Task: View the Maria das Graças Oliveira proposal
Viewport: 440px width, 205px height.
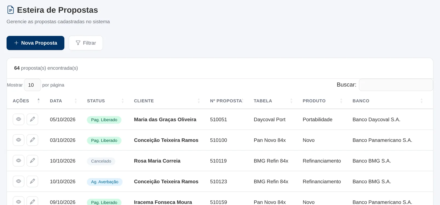Action: tap(18, 119)
